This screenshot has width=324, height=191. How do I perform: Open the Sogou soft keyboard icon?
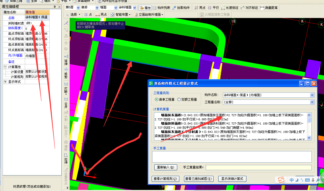tap(307, 180)
